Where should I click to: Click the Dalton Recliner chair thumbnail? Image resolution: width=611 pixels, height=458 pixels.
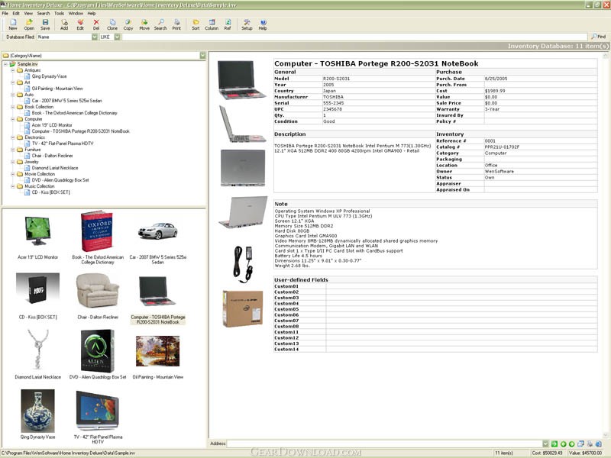[x=98, y=291]
